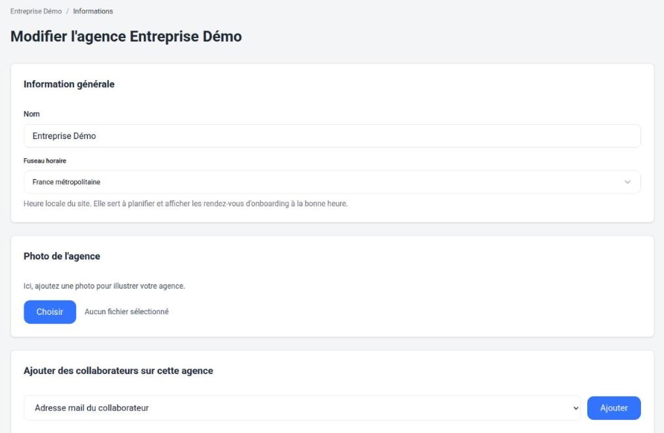Click the Ici, ajoutez une photo instruction text
The image size is (664, 433).
pyautogui.click(x=104, y=286)
